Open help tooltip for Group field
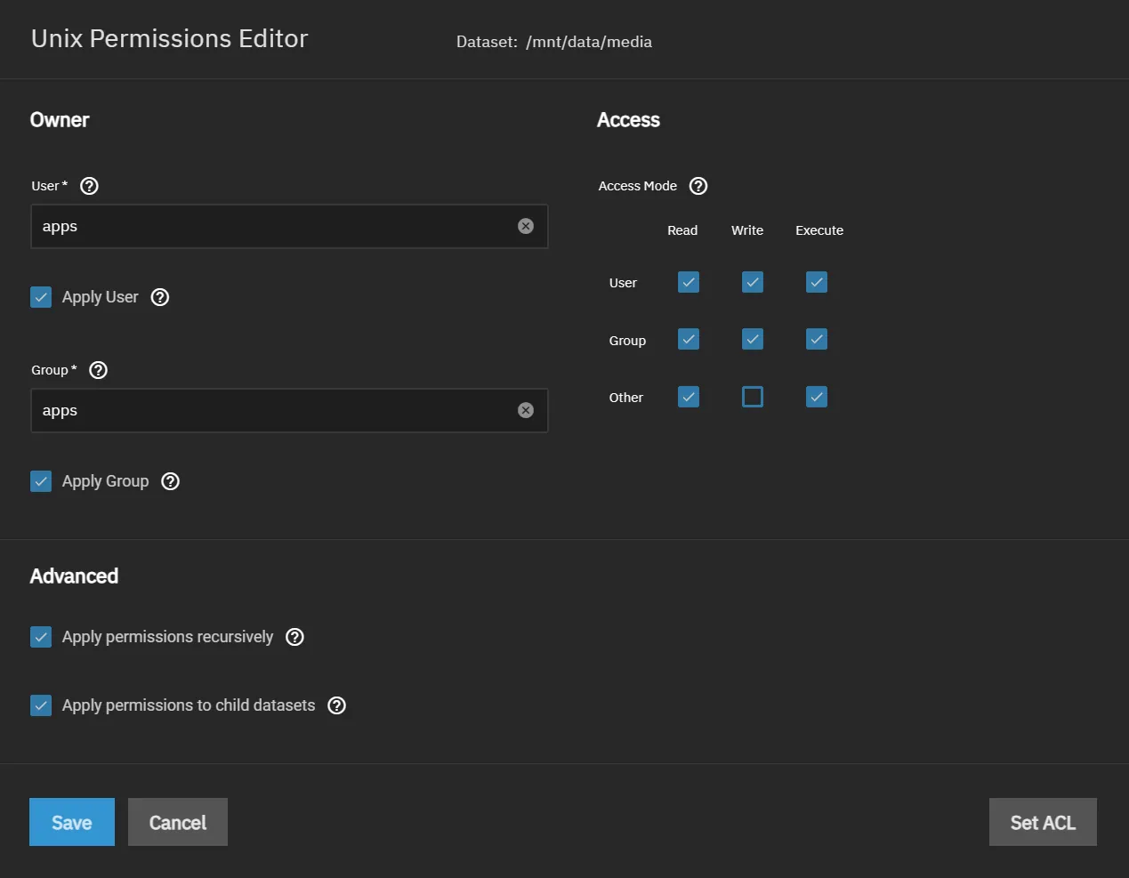This screenshot has width=1129, height=878. tap(99, 370)
